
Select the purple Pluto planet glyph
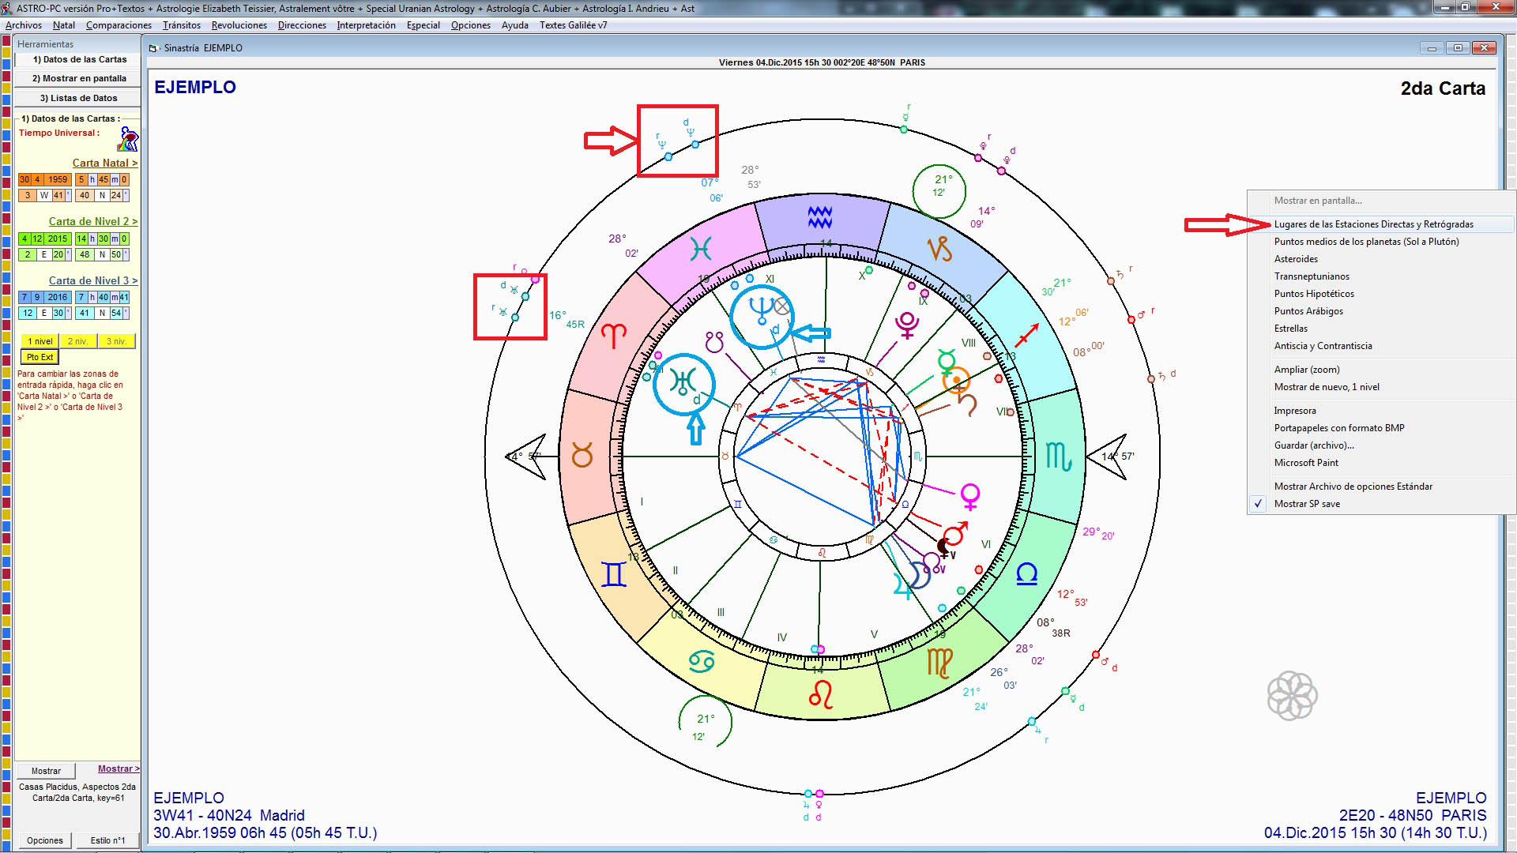906,325
